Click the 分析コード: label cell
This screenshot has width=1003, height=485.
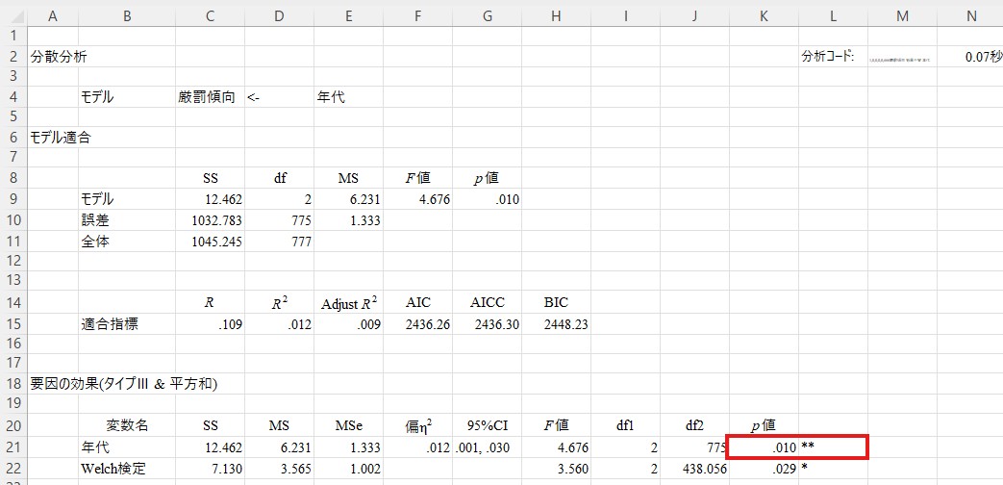(x=832, y=57)
